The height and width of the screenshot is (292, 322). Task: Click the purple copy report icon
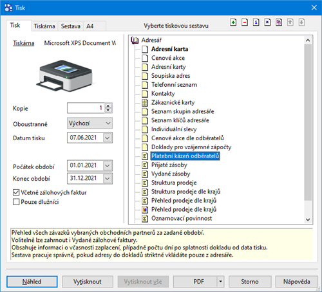[279, 22]
